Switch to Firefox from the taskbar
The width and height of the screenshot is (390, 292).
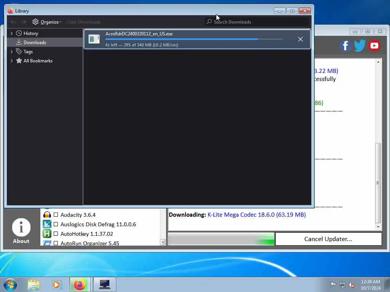pyautogui.click(x=80, y=284)
